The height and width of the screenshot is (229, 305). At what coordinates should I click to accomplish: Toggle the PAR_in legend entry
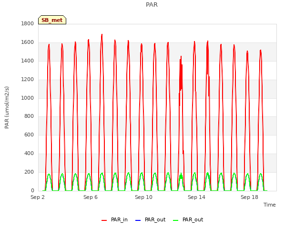click(114, 219)
